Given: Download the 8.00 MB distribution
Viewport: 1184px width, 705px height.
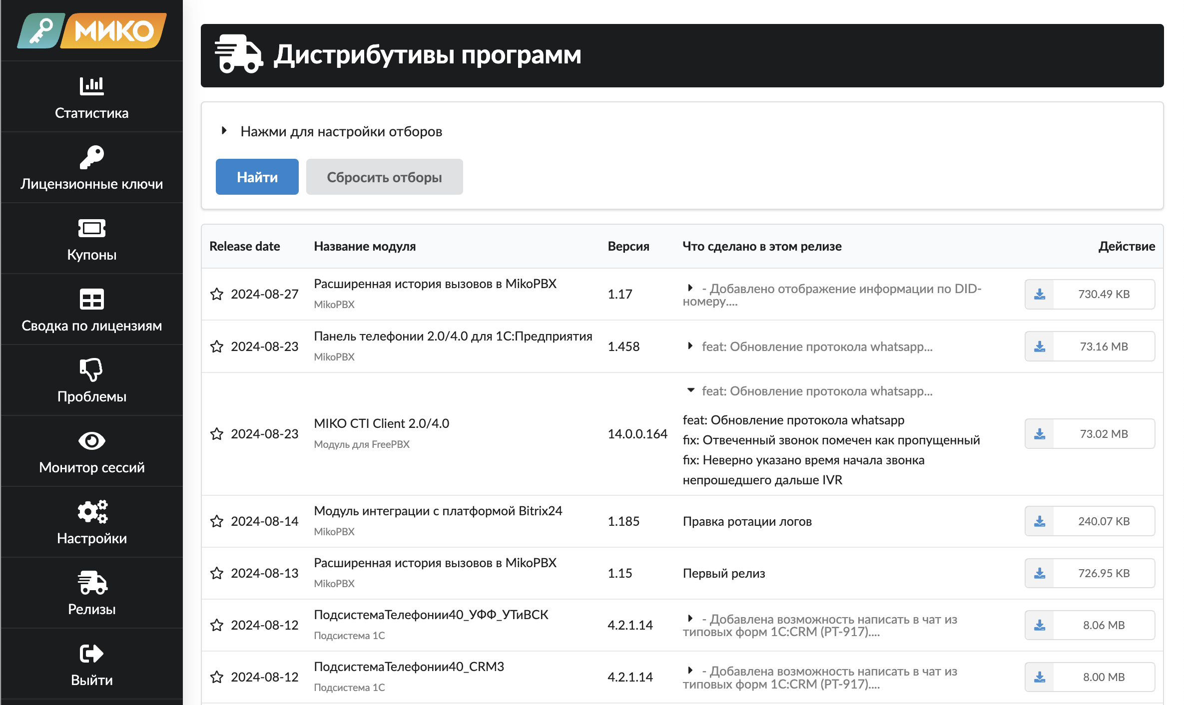Looking at the screenshot, I should (1090, 677).
